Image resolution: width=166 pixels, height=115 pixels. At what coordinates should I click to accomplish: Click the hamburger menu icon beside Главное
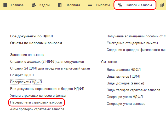(x=5, y=5)
